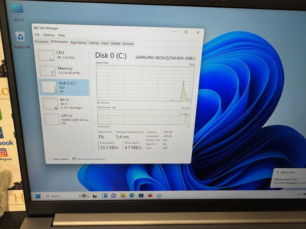Click the 4.7 MB/s write speed value
This screenshot has height=229, width=306.
tap(133, 148)
